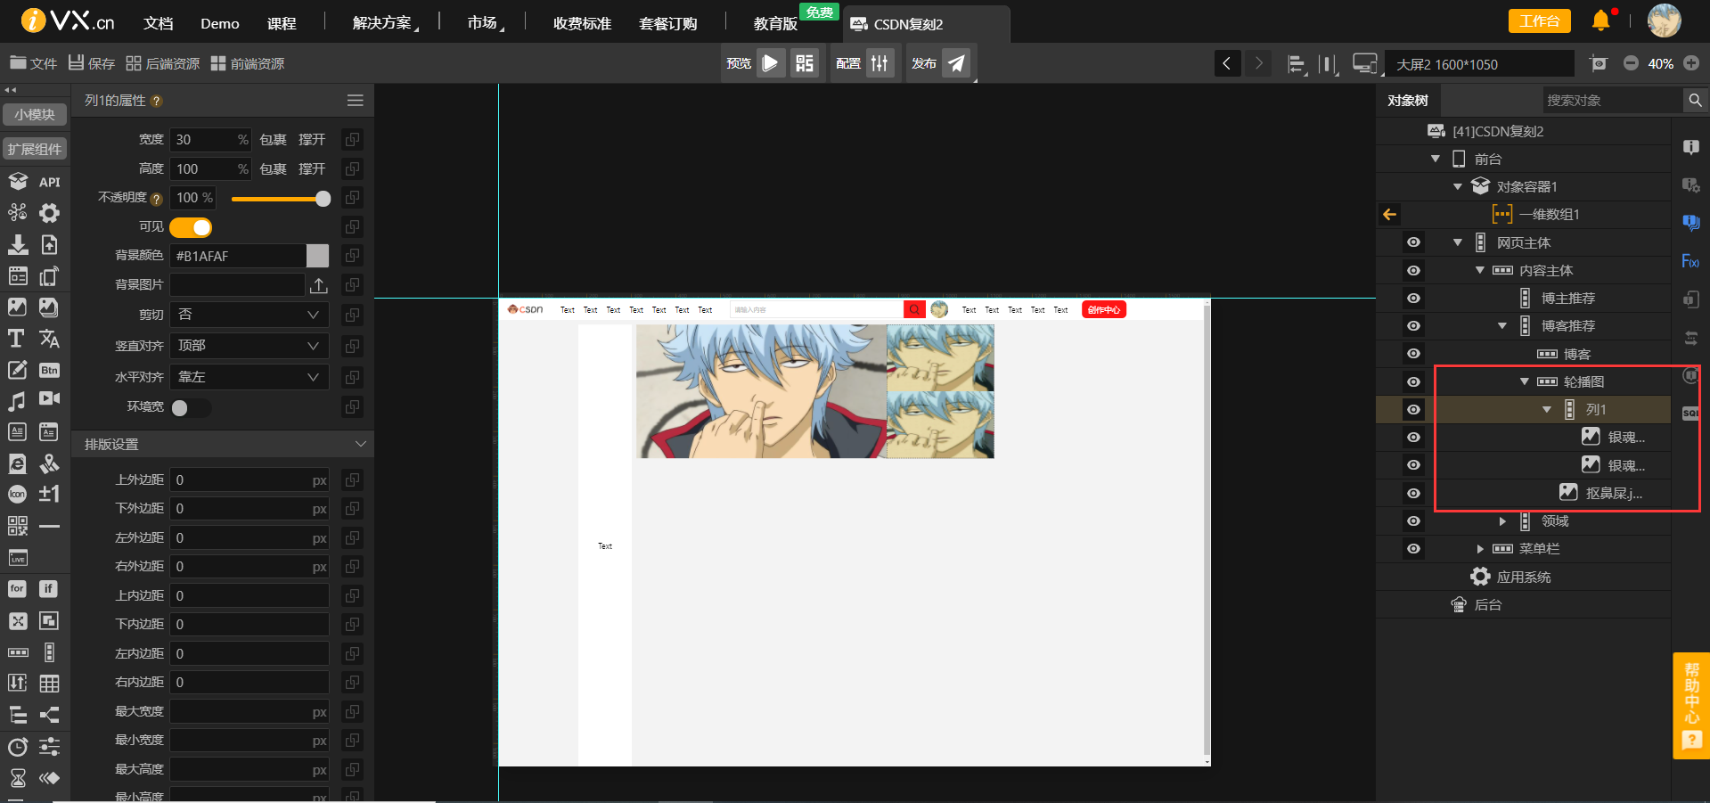Open the Demo menu item

[x=220, y=23]
